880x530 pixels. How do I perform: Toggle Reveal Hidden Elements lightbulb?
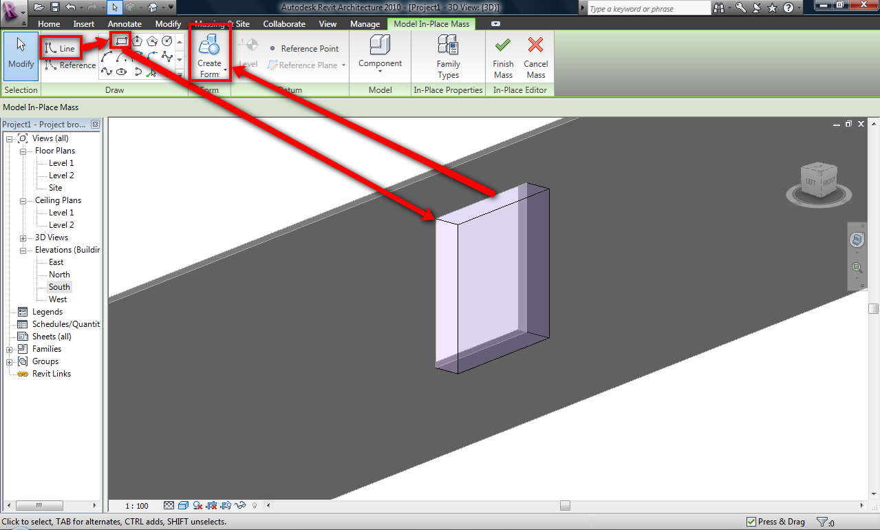coord(255,505)
